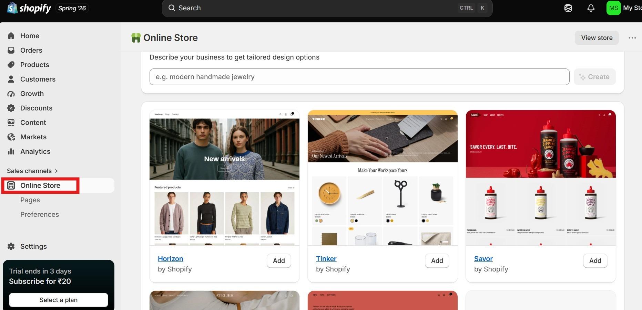Select Online Store sales channel
The image size is (642, 310).
[40, 185]
